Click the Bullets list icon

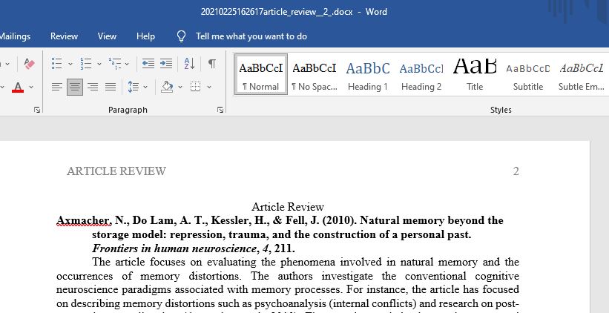tap(56, 63)
